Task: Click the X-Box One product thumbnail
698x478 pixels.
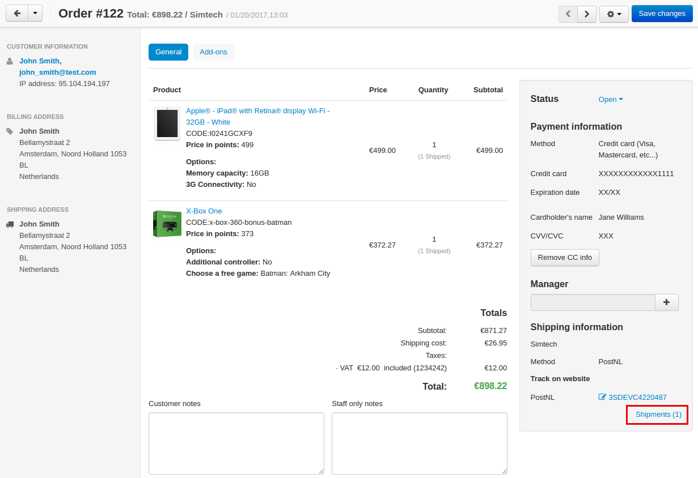Action: (167, 224)
